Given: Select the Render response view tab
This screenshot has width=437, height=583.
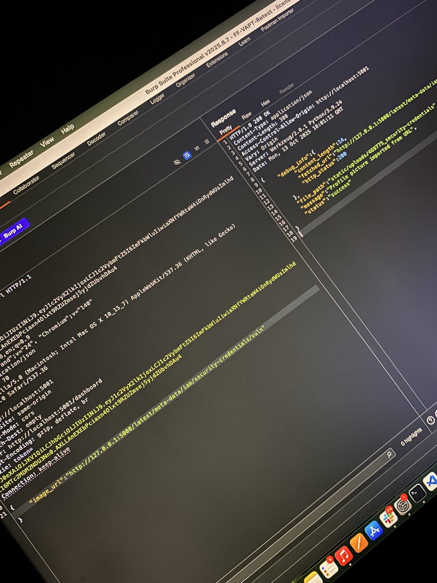Looking at the screenshot, I should click(286, 88).
